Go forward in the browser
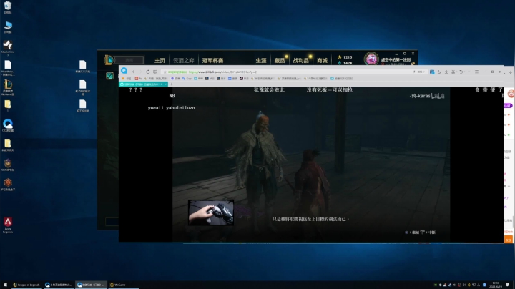Screen dimensions: 515x289 click(x=141, y=72)
